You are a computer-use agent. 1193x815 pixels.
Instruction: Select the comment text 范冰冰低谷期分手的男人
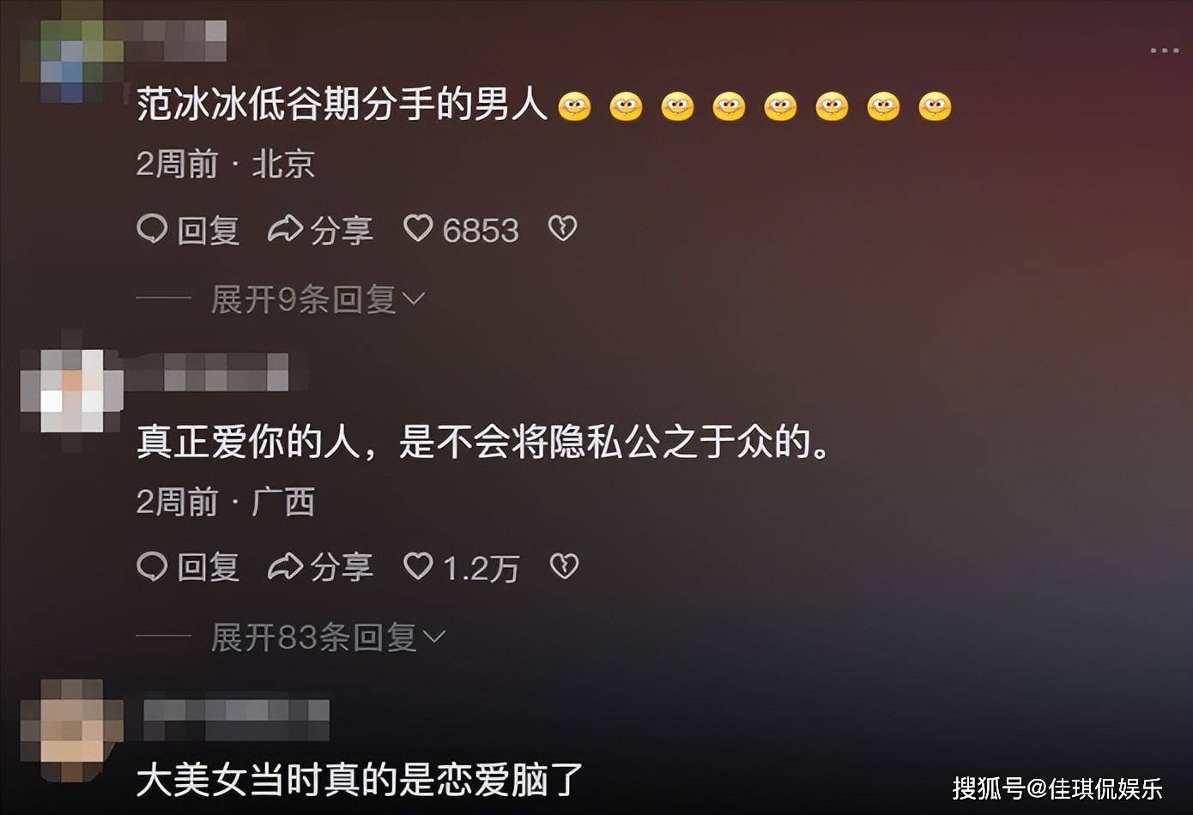pos(342,105)
